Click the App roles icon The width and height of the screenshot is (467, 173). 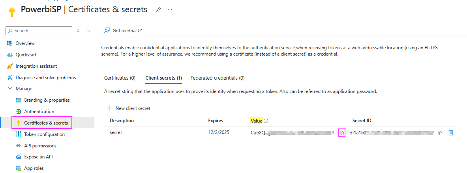click(x=19, y=168)
